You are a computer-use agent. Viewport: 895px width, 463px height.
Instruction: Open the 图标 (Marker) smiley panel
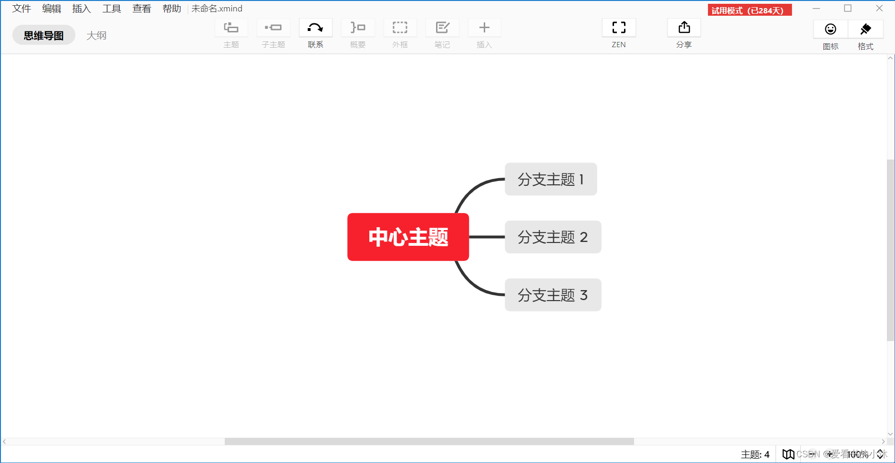[831, 29]
